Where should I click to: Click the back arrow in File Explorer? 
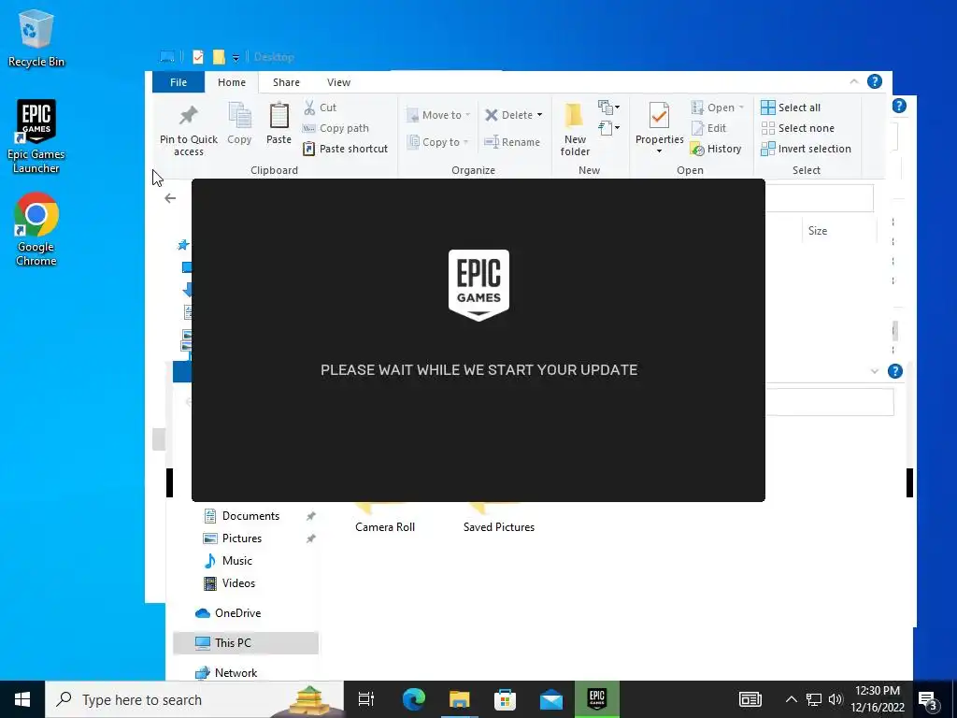pyautogui.click(x=170, y=198)
